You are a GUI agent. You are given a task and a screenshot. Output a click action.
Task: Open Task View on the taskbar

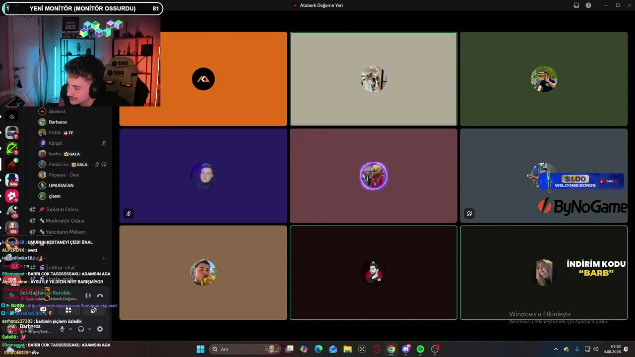coord(290,349)
